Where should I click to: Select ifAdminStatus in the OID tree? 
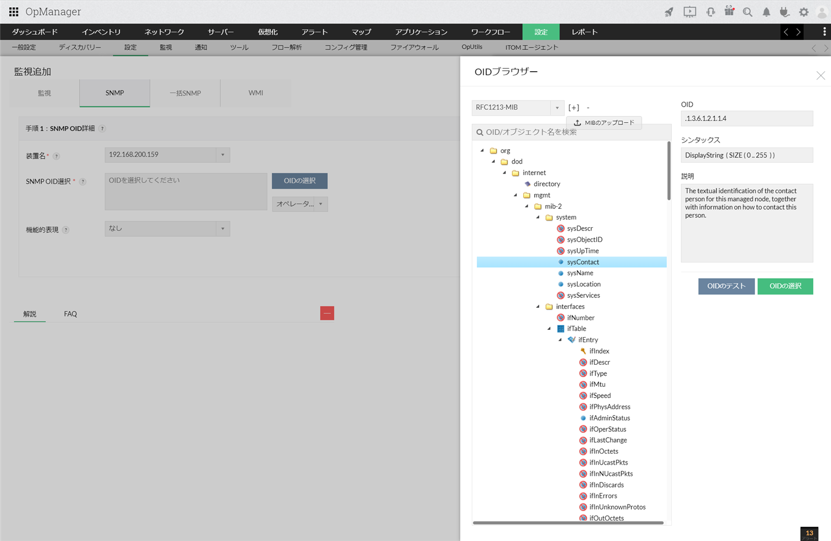coord(609,418)
